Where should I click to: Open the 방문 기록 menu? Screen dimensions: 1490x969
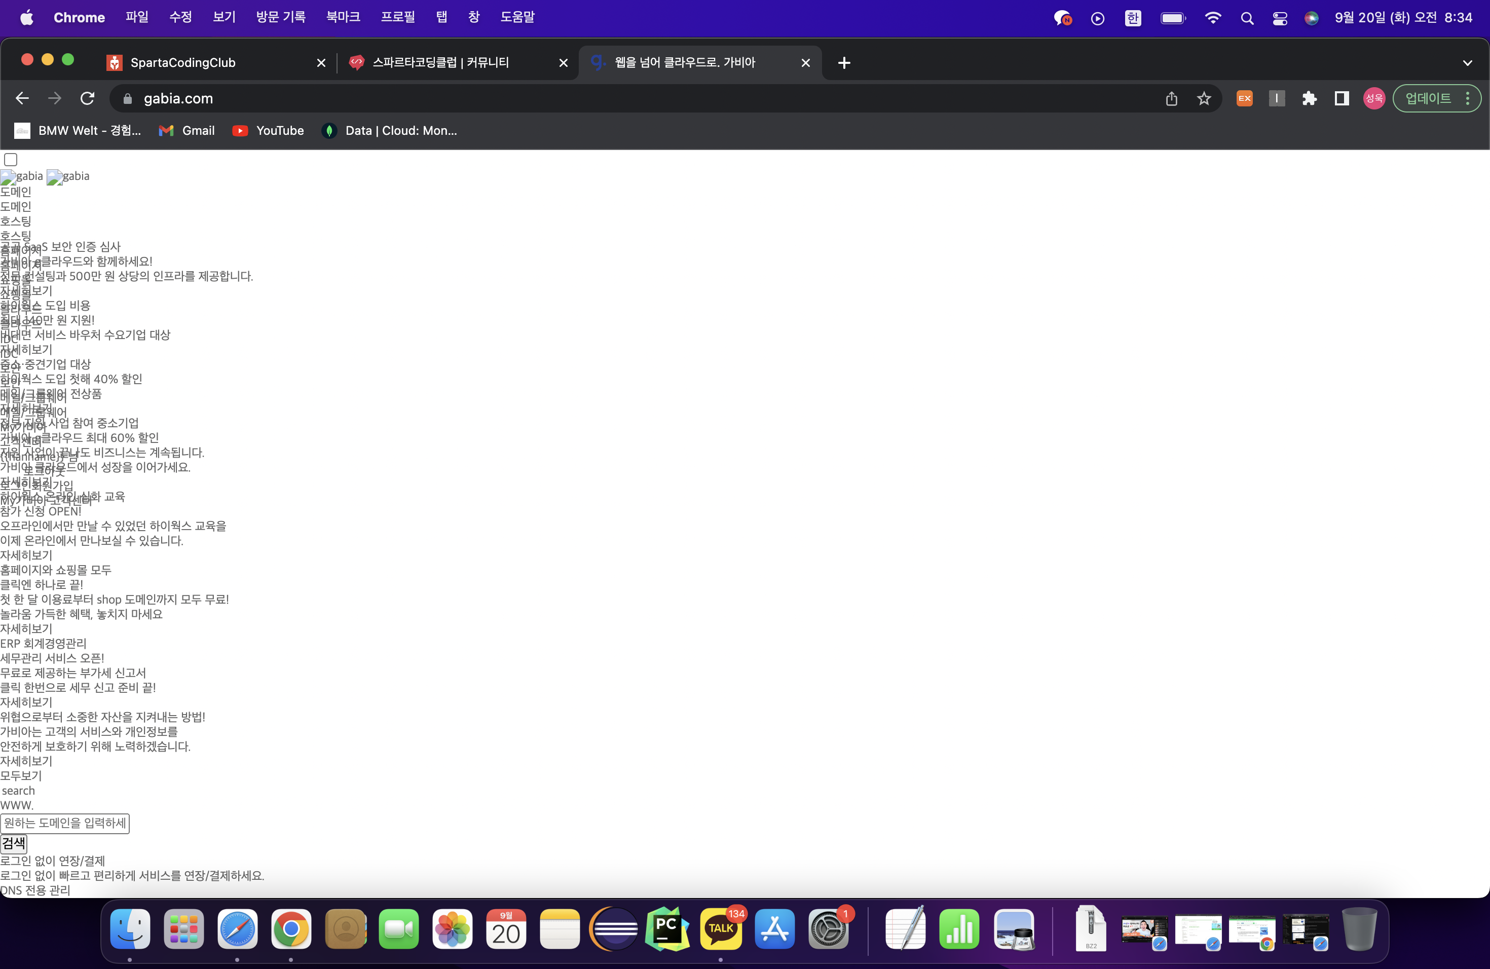click(281, 18)
